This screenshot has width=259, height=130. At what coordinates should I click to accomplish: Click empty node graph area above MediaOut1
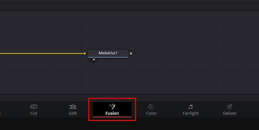(108, 31)
